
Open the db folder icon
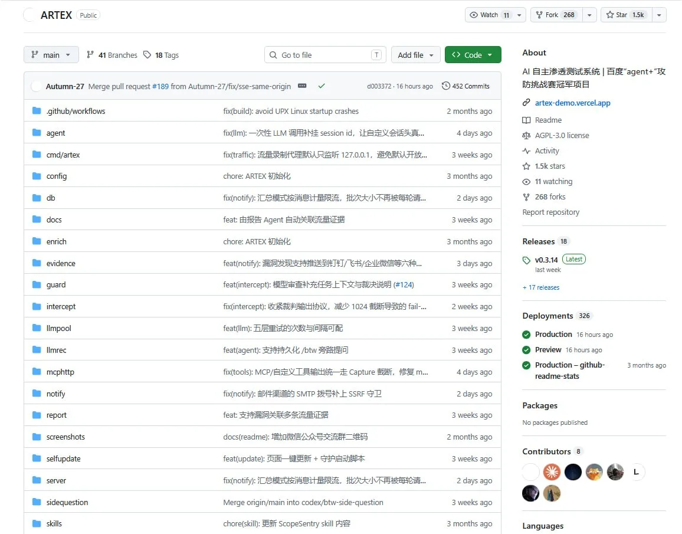(37, 198)
